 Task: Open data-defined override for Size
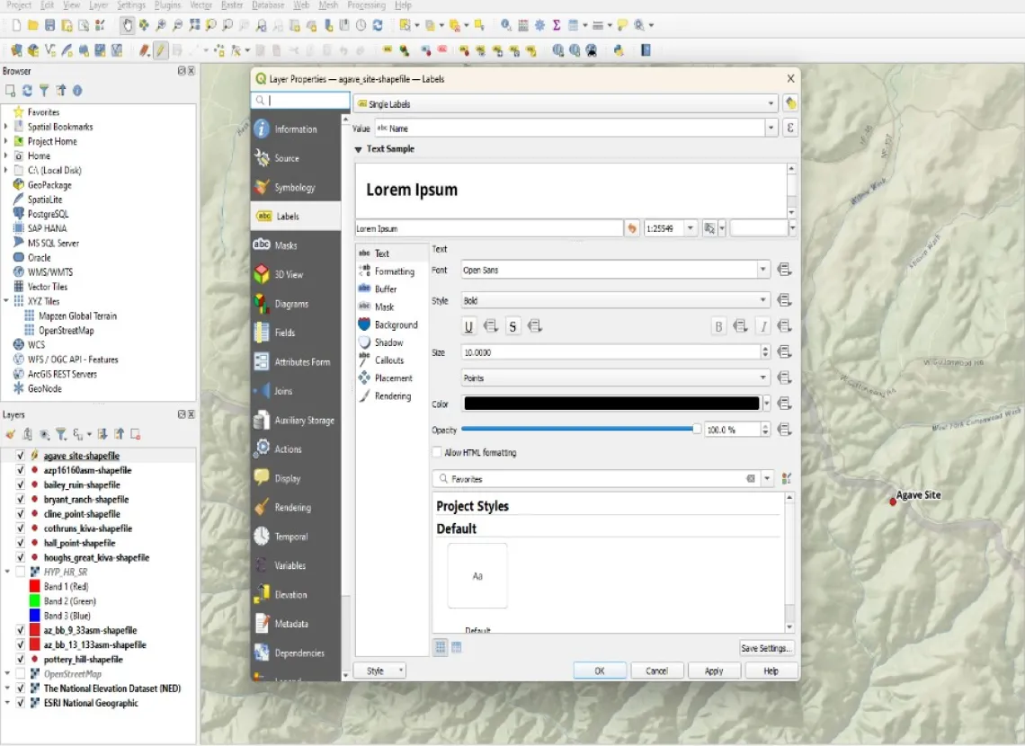click(784, 352)
